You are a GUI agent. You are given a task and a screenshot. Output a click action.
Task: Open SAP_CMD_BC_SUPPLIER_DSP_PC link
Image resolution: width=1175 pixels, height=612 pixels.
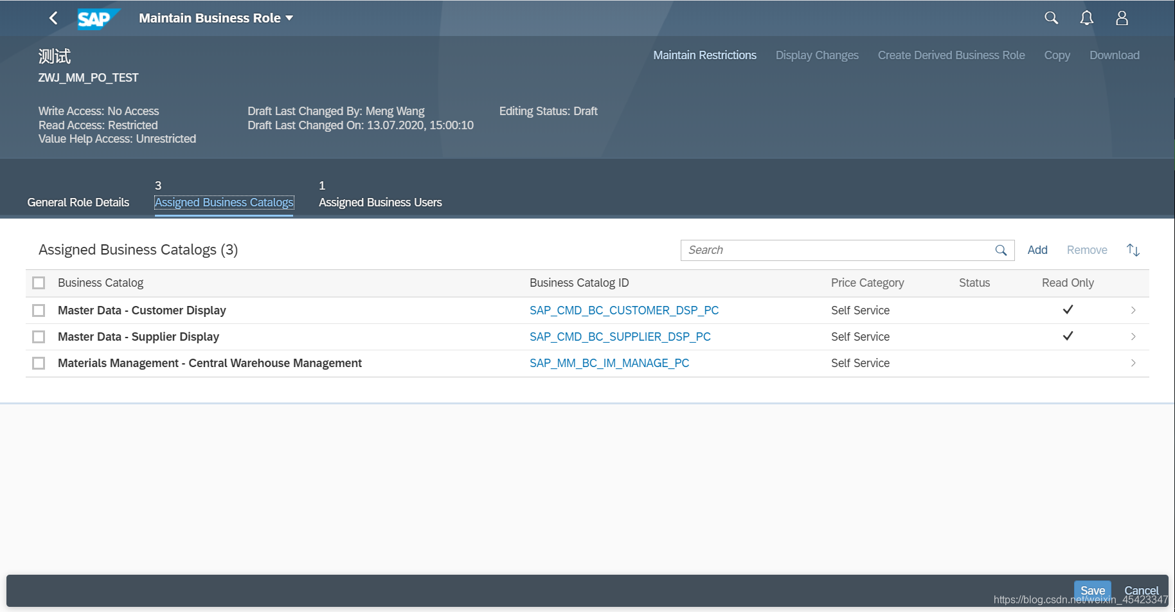pyautogui.click(x=620, y=337)
